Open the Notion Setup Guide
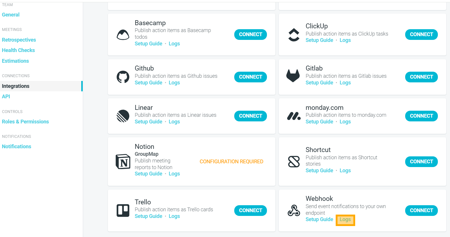Screen dimensions: 450x237 point(148,174)
